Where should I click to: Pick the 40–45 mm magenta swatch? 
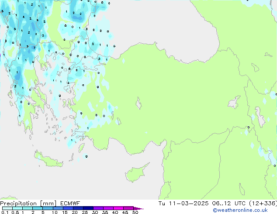118,208
